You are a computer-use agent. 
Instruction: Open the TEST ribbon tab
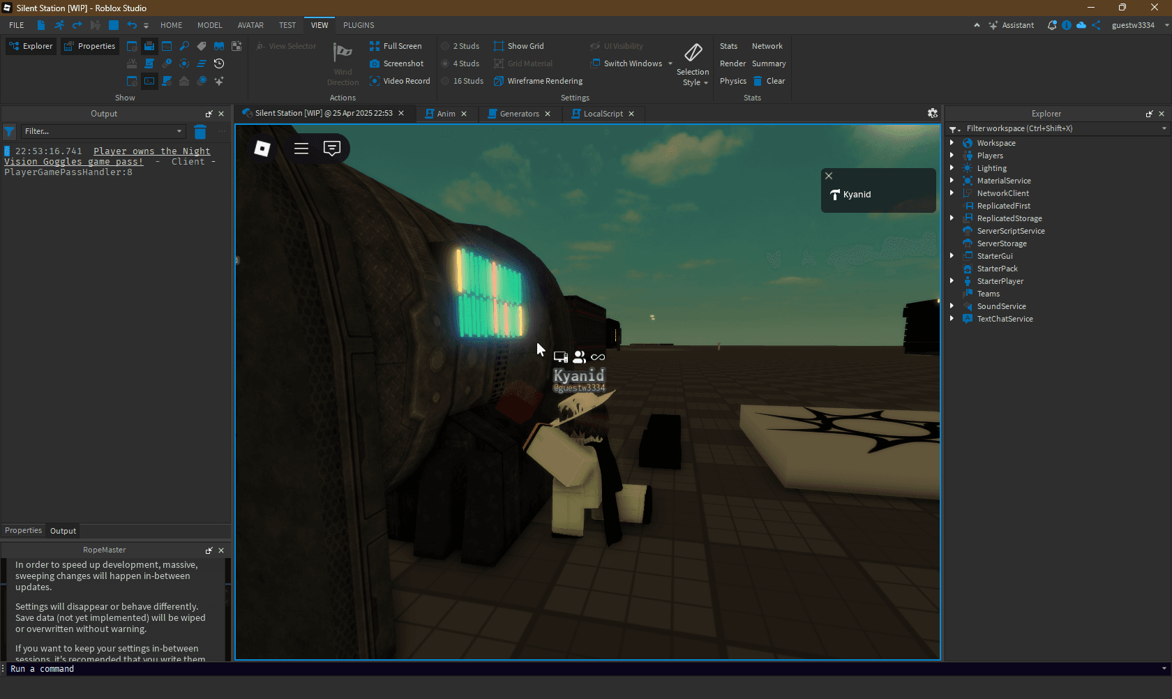pos(287,25)
